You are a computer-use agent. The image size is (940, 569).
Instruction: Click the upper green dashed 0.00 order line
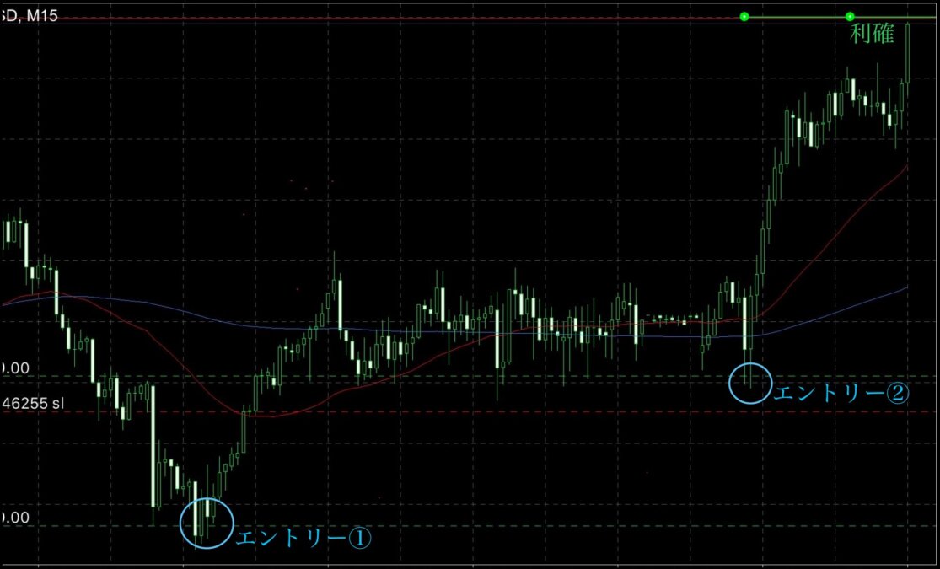(x=506, y=376)
